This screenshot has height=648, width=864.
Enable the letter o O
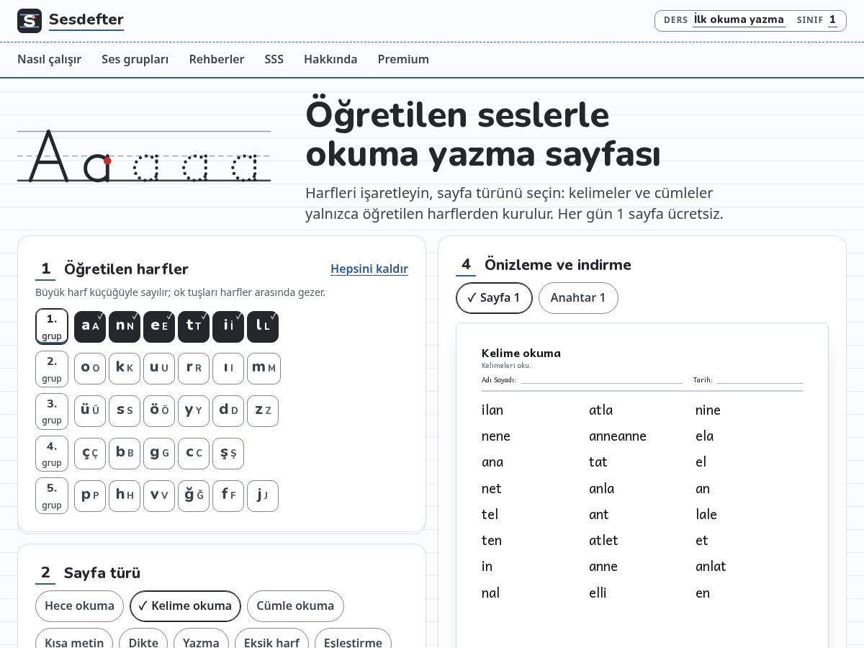[x=90, y=368]
